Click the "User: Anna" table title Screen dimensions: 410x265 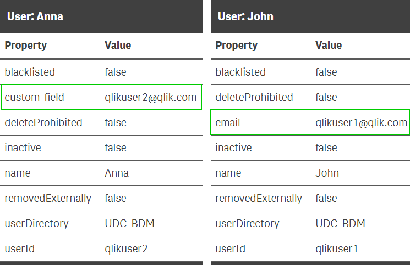click(35, 16)
